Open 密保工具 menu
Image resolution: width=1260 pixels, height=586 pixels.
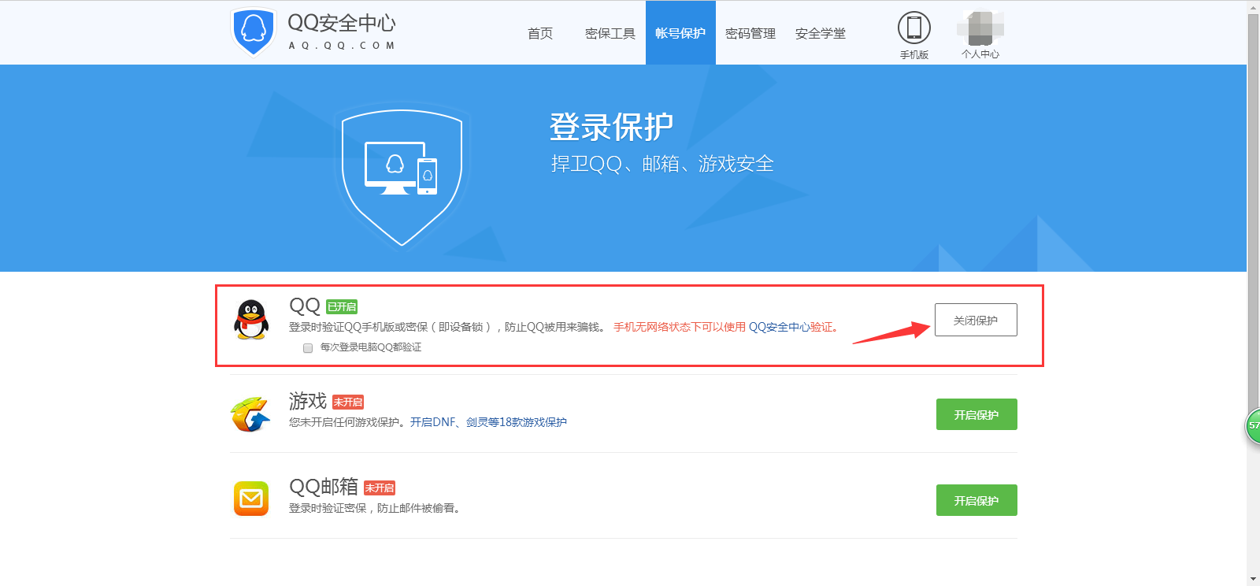click(610, 33)
